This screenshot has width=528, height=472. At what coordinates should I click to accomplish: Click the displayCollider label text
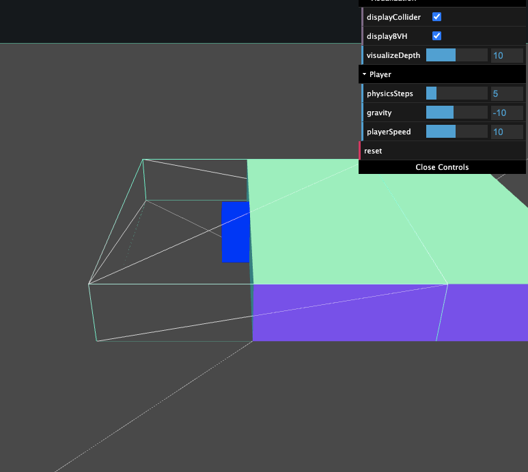[x=393, y=17]
